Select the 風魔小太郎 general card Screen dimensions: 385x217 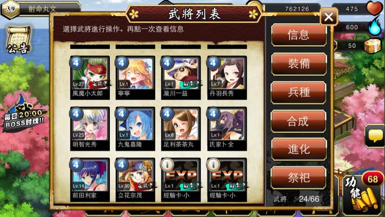click(x=90, y=78)
